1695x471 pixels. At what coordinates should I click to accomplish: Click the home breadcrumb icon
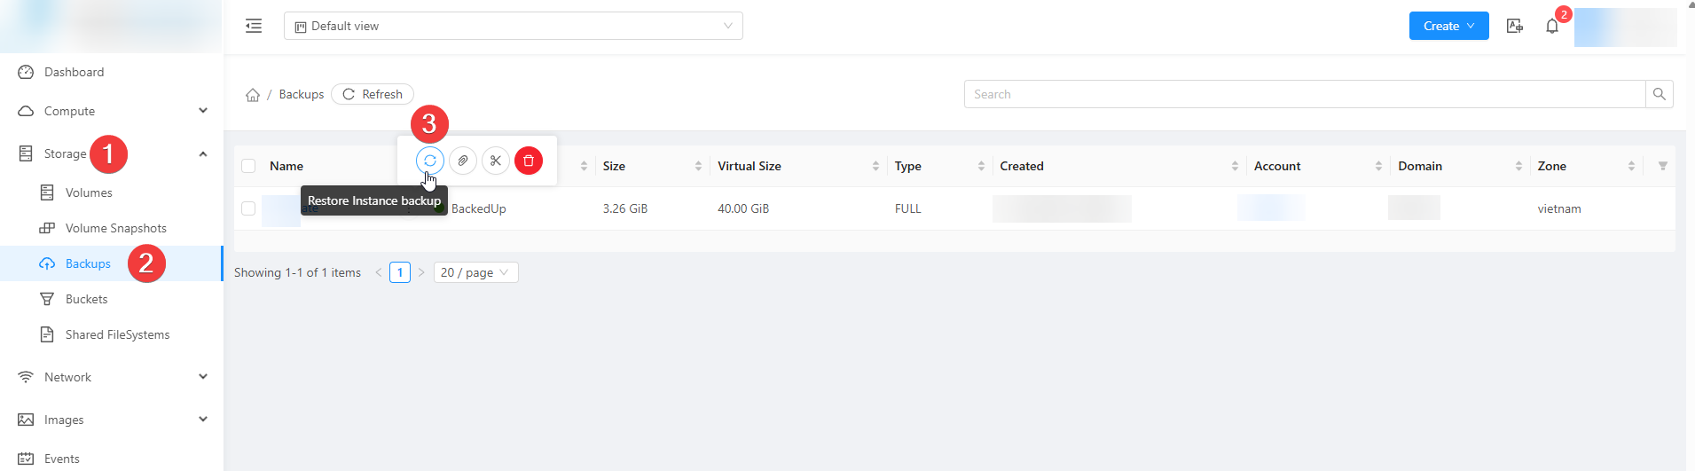point(253,95)
